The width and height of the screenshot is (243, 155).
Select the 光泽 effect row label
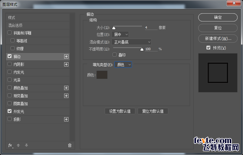coord(17,80)
